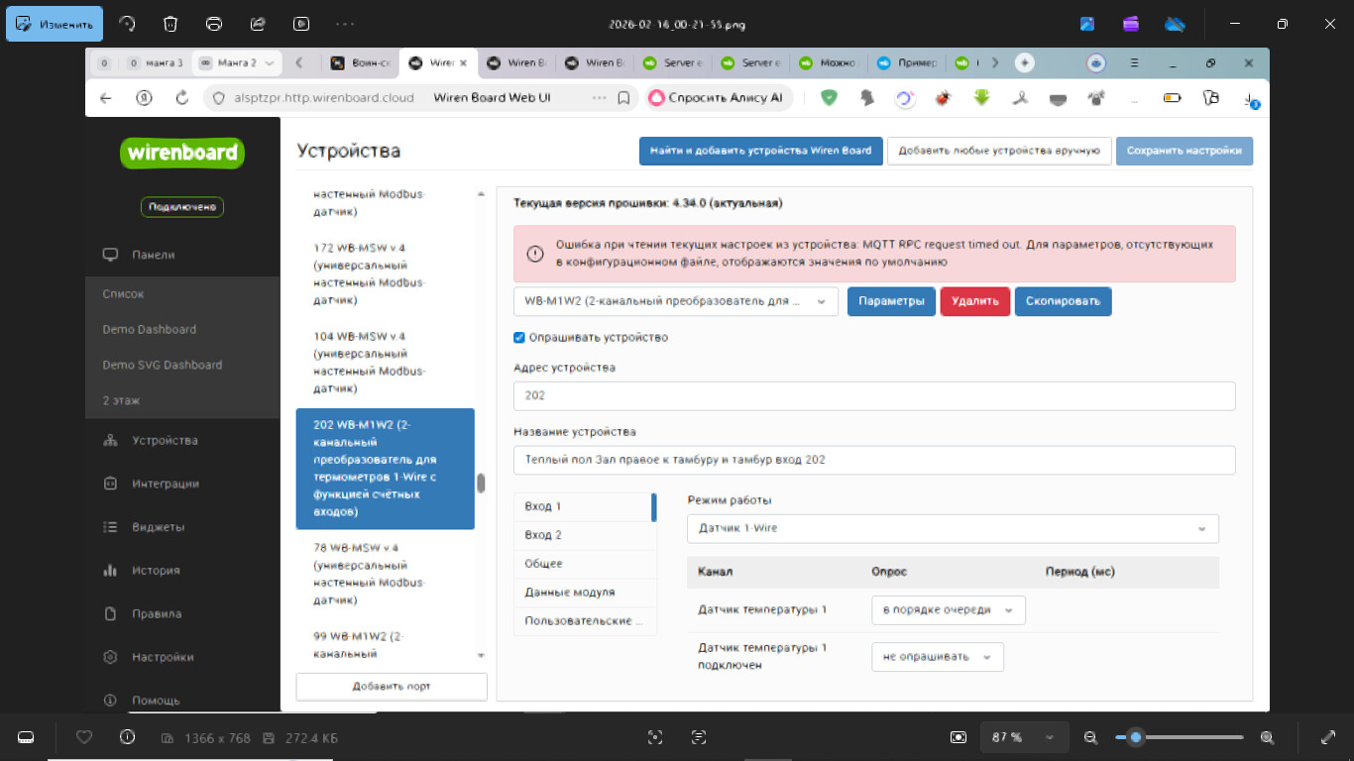Click the zoom in magnifier icon
Viewport: 1354px width, 761px height.
tap(1267, 737)
